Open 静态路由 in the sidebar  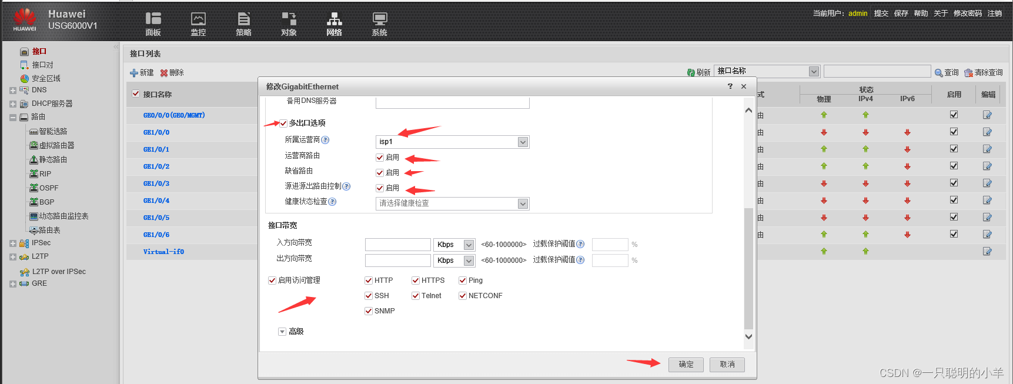53,159
